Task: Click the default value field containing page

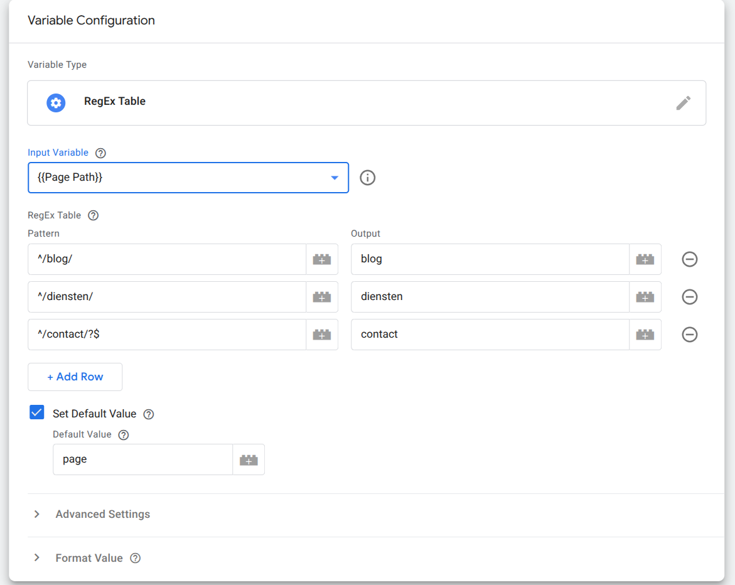Action: point(143,460)
